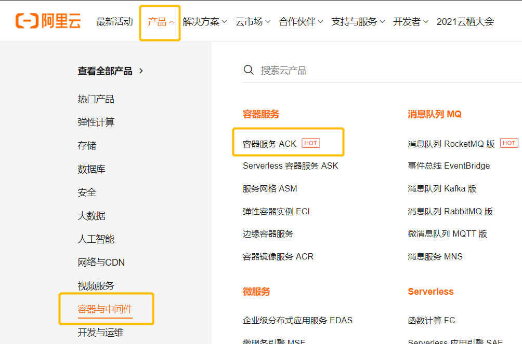Open 消息服务 MNS
The width and height of the screenshot is (522, 344).
coord(435,257)
